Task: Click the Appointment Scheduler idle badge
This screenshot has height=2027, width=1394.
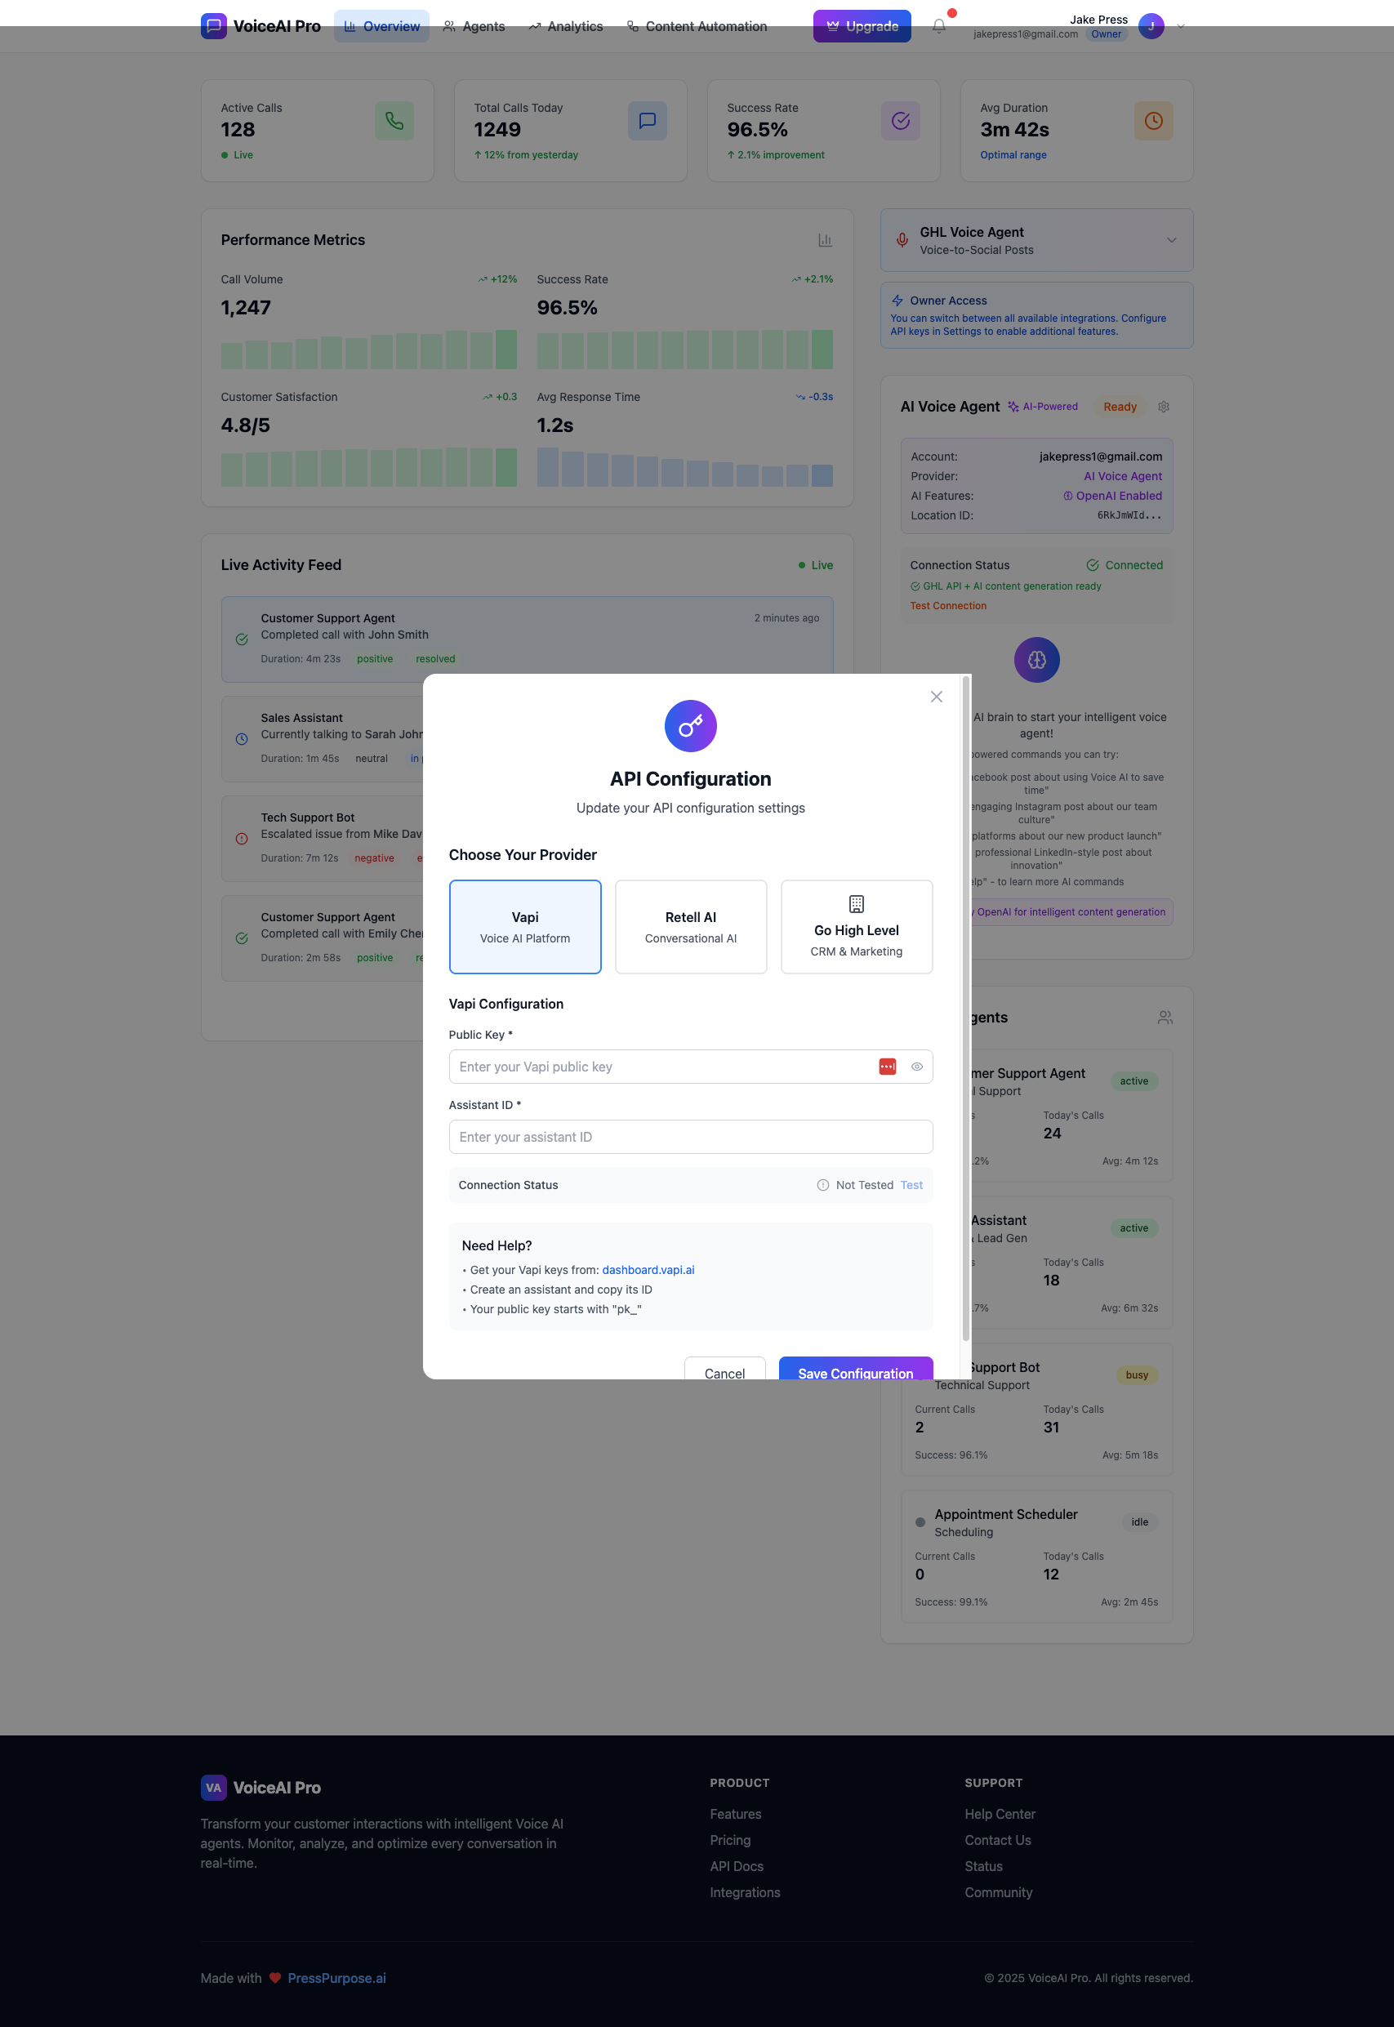Action: (x=1140, y=1522)
